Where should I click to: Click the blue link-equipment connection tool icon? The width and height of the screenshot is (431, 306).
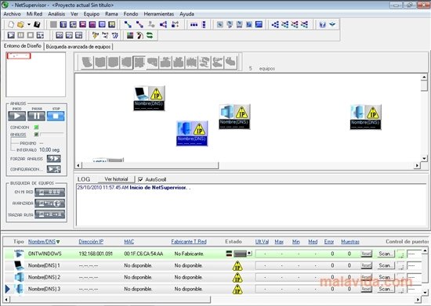point(128,24)
